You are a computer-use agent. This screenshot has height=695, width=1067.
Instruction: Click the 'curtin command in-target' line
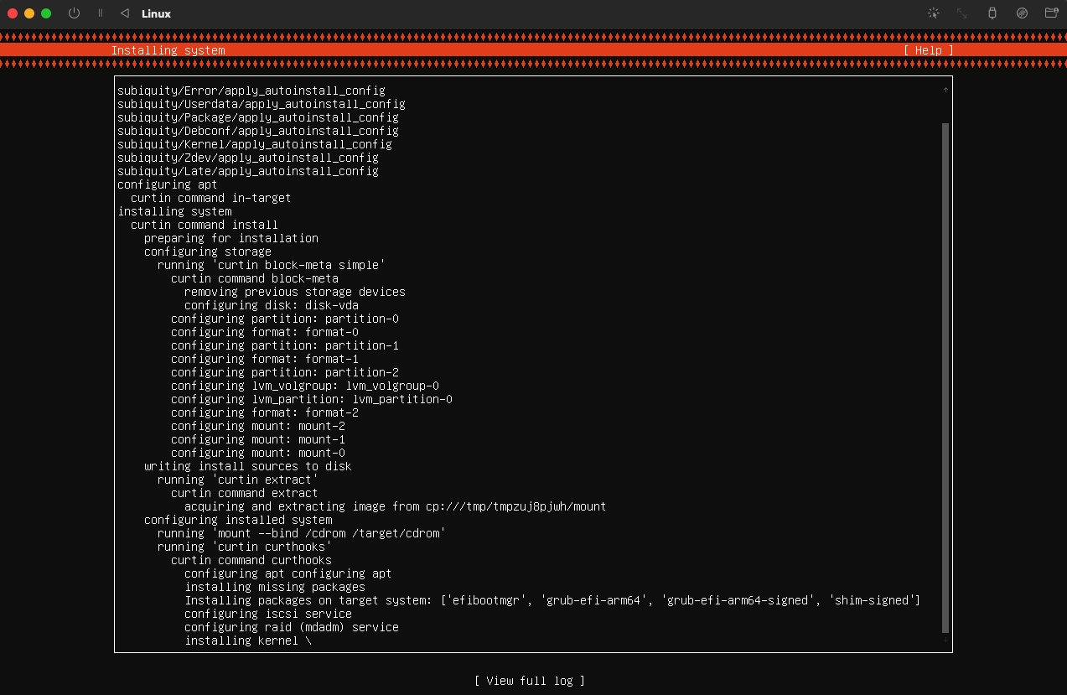pyautogui.click(x=211, y=198)
